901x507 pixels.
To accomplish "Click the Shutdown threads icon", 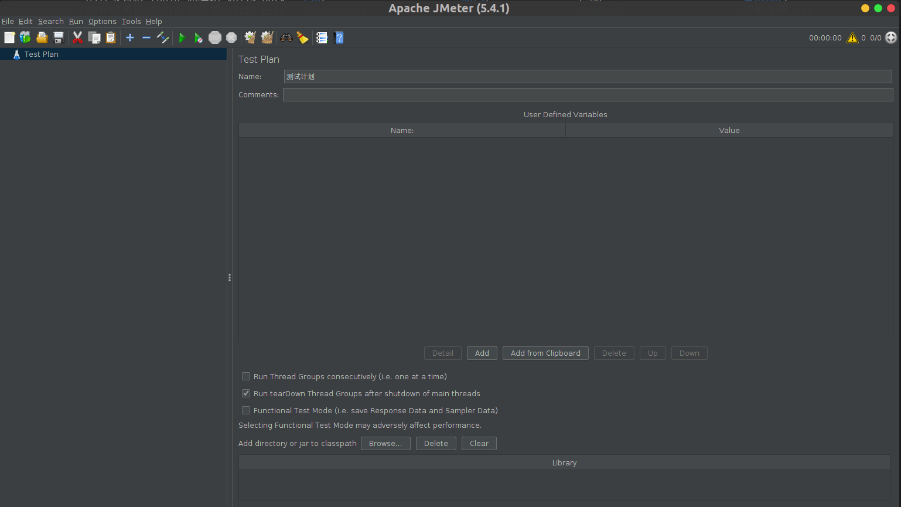I will pos(231,38).
